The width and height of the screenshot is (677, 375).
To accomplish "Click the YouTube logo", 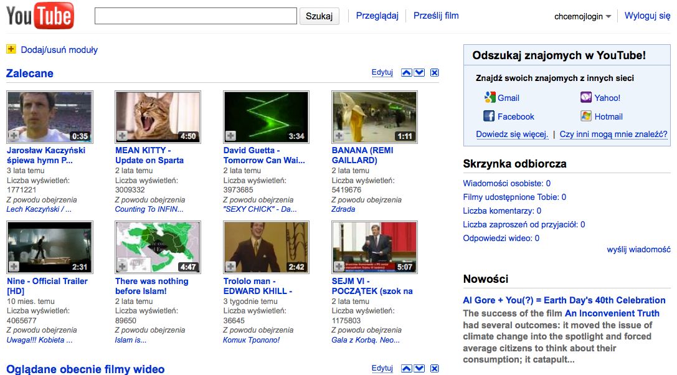I will [x=40, y=16].
